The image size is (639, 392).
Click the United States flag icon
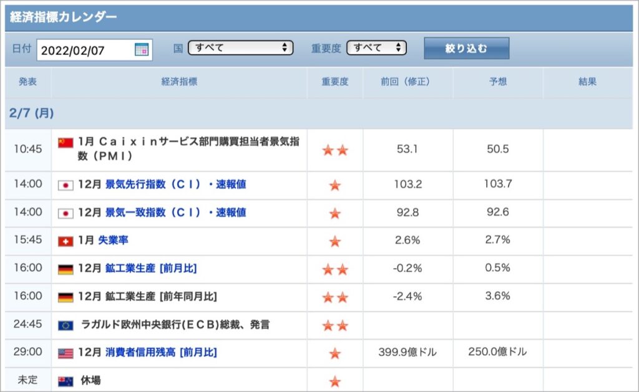[65, 353]
